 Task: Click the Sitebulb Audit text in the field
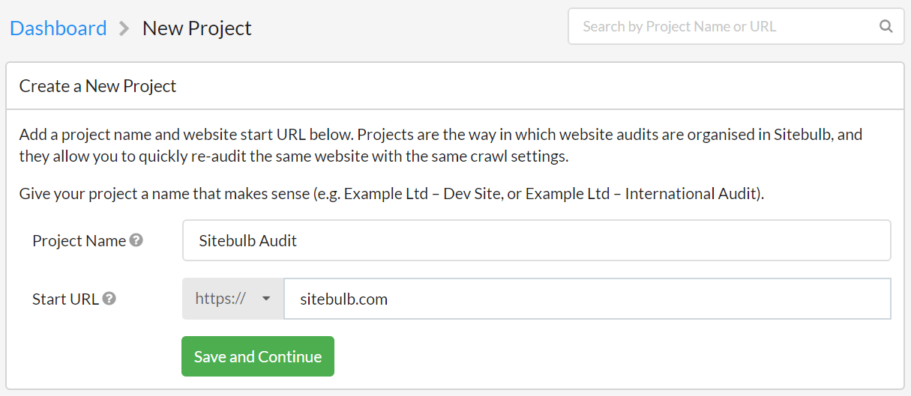pos(247,240)
